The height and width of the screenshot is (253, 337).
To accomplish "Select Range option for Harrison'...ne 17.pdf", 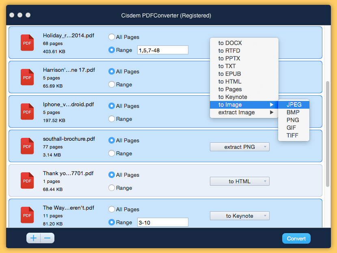I will point(112,84).
